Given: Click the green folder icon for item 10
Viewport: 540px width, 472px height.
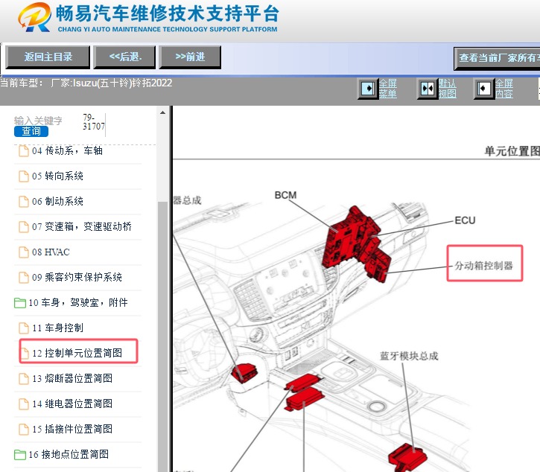Looking at the screenshot, I should 20,303.
